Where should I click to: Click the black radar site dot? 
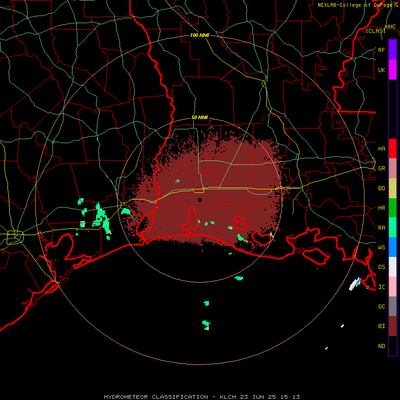(x=200, y=200)
